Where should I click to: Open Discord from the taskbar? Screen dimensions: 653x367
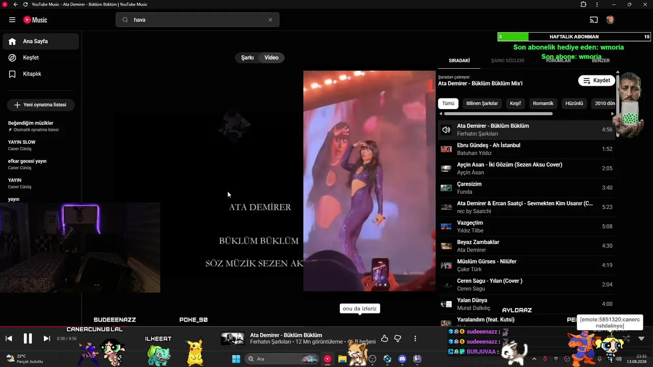pyautogui.click(x=402, y=359)
